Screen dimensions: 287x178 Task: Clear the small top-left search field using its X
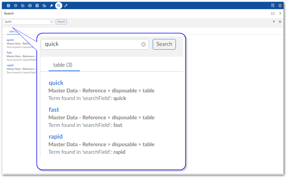point(52,22)
